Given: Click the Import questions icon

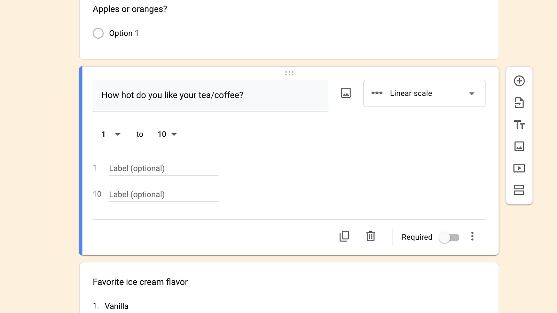Looking at the screenshot, I should point(519,103).
